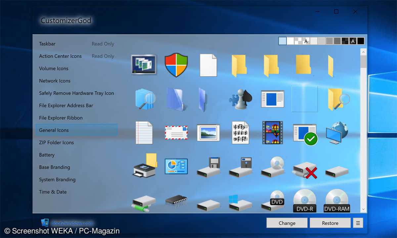Click the Change button

[287, 223]
